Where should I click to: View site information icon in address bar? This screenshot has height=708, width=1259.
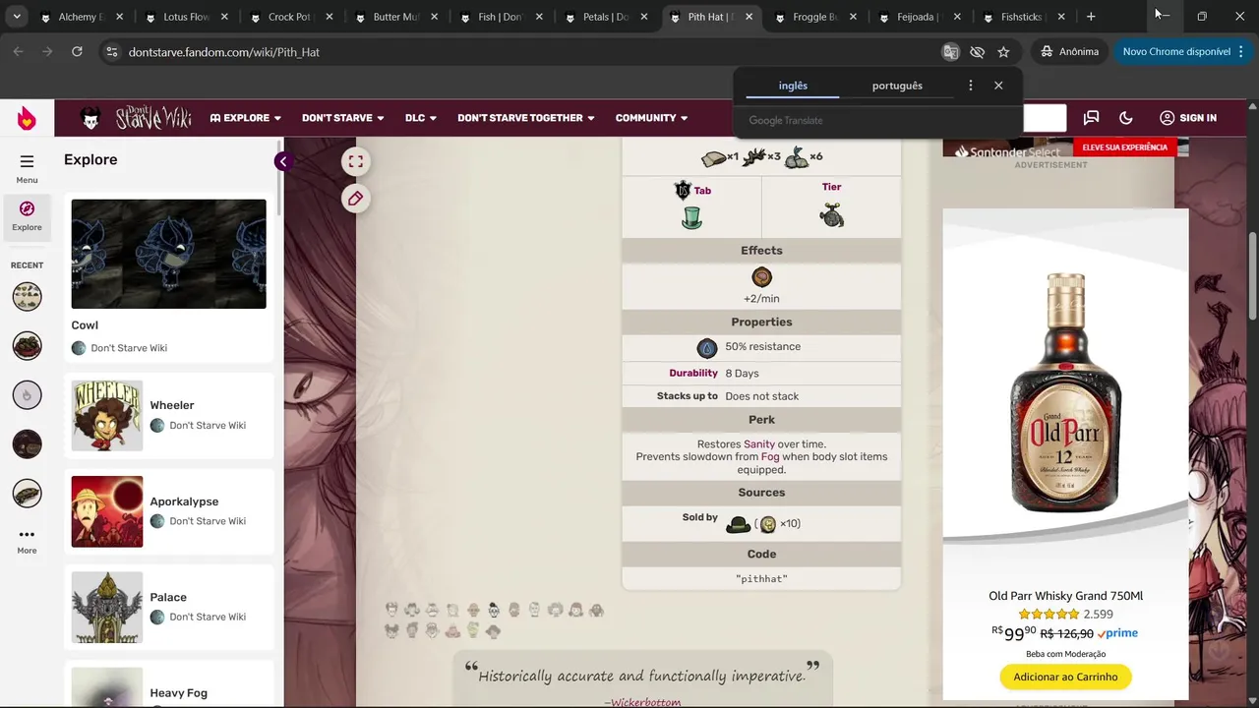[111, 52]
